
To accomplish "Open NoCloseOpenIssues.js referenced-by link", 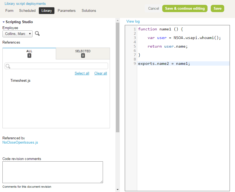I will [20, 142].
